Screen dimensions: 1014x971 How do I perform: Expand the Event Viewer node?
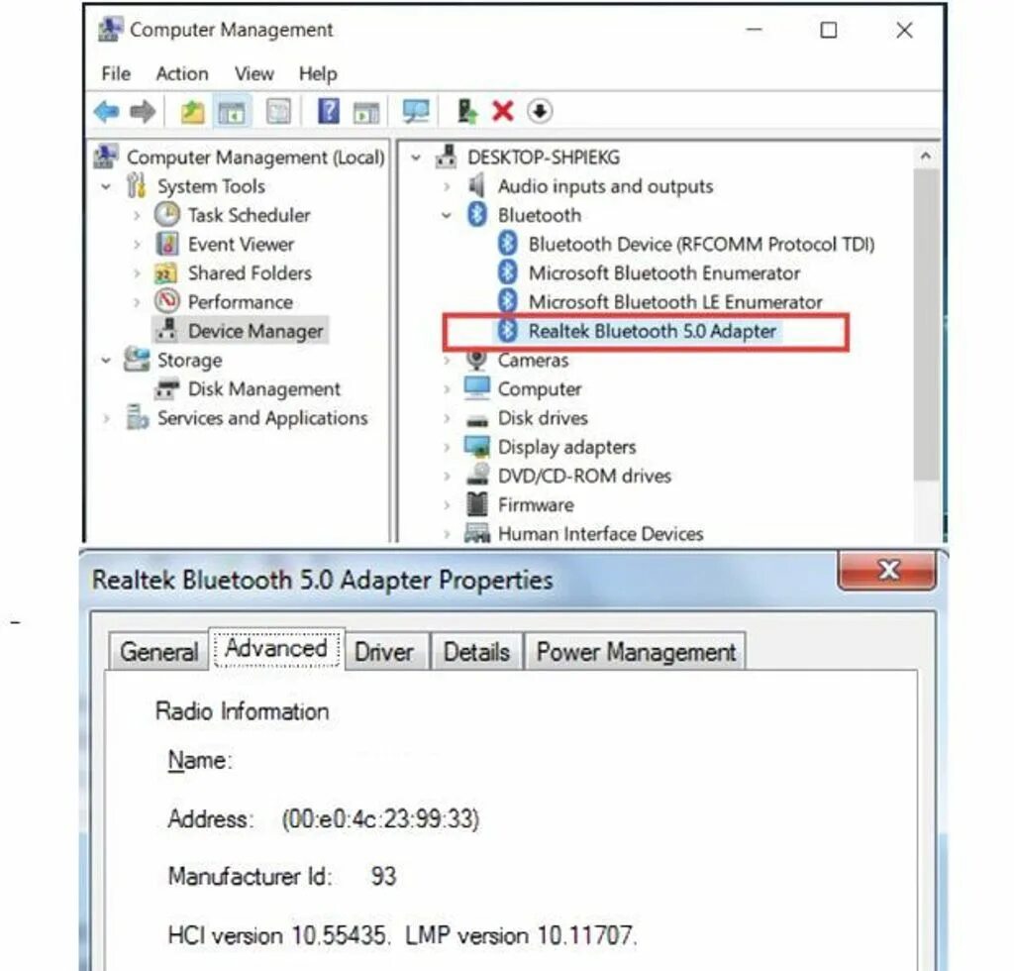tap(137, 245)
